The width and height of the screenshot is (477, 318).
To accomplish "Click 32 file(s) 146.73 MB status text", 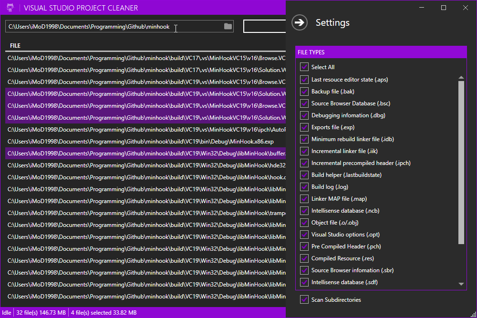I will click(x=41, y=313).
